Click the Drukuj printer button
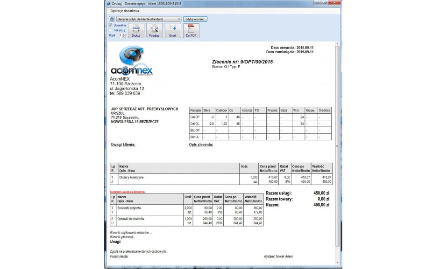Viewport: 447px width, 269px height. pyautogui.click(x=136, y=31)
